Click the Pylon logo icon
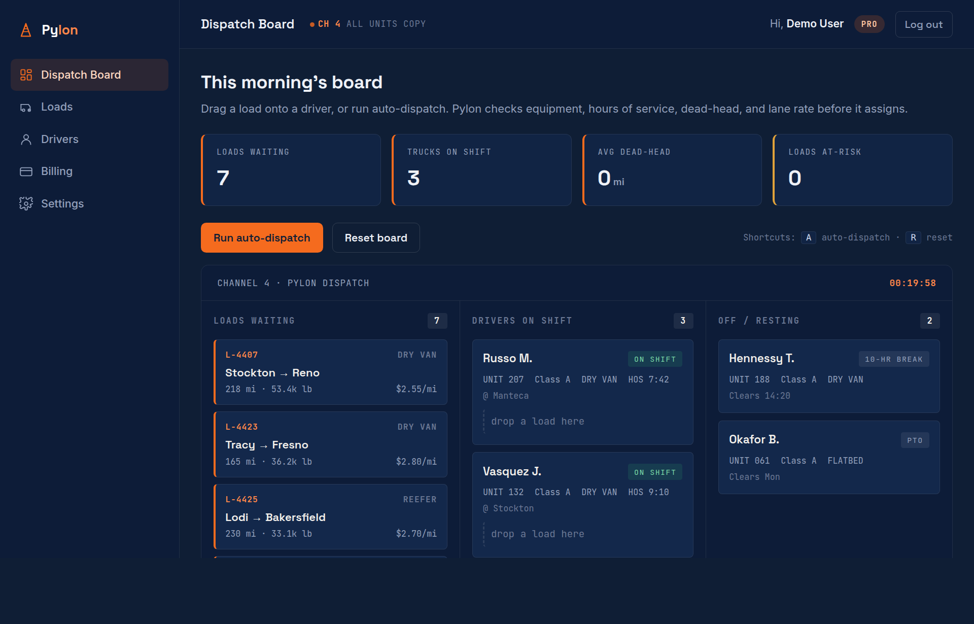 (26, 30)
